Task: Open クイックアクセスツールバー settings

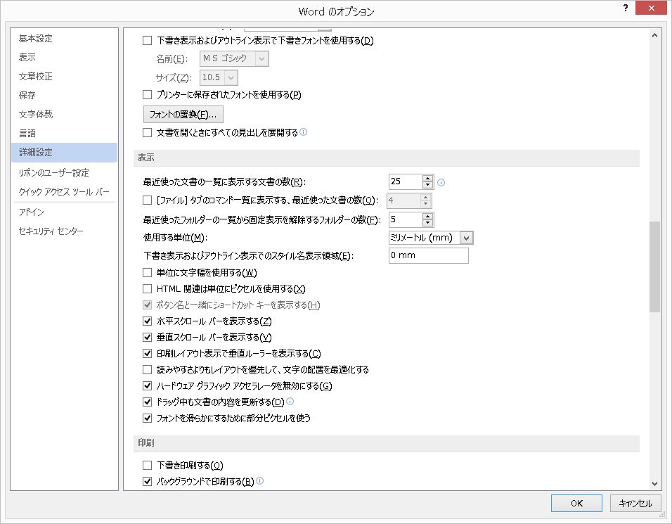Action: (64, 192)
